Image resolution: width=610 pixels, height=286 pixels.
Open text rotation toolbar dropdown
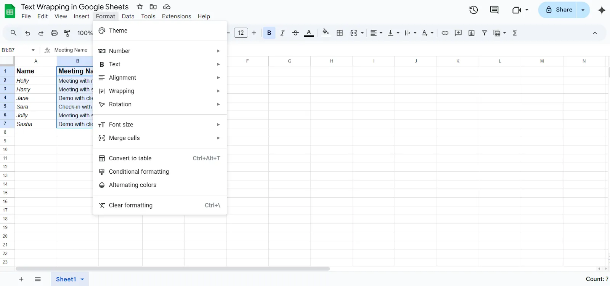(428, 33)
